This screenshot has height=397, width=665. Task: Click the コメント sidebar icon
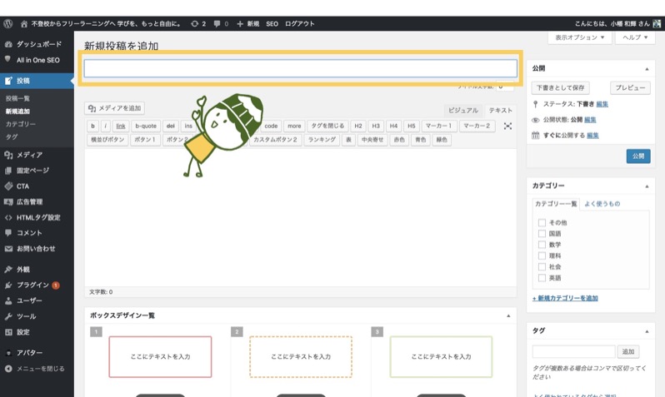tap(8, 232)
